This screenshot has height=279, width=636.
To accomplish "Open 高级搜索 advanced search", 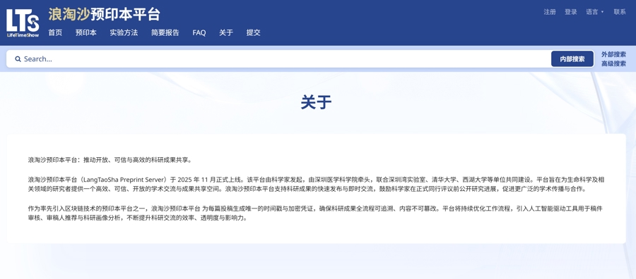I will click(x=613, y=63).
